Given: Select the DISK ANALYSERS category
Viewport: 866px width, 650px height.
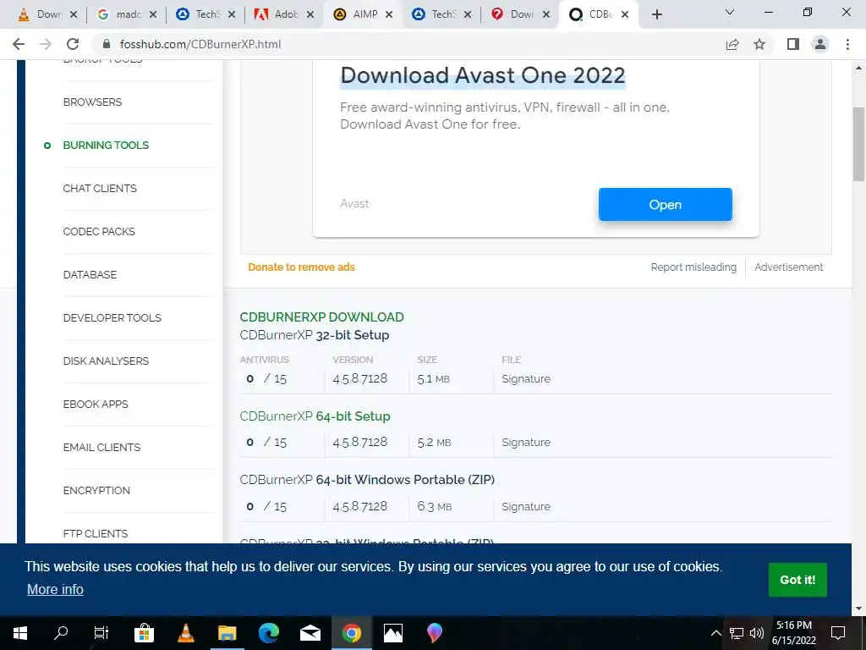Looking at the screenshot, I should click(106, 361).
